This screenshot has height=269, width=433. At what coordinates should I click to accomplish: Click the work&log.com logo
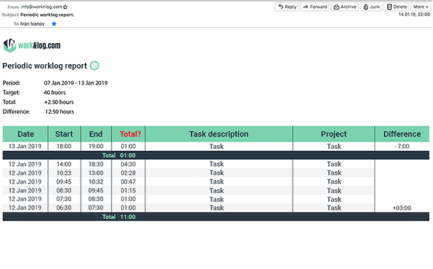click(x=31, y=45)
